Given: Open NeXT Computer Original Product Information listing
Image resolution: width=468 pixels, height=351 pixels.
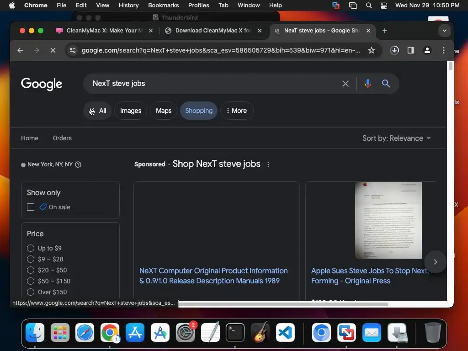Looking at the screenshot, I should coord(213,276).
